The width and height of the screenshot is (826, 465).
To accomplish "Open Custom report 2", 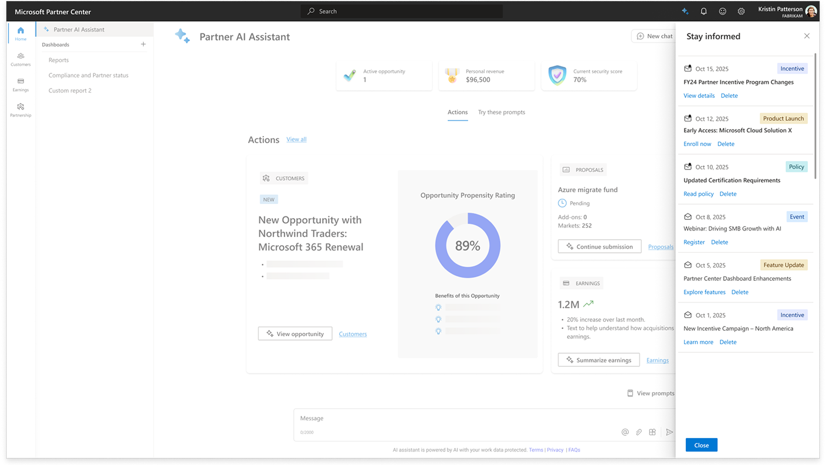I will 70,90.
